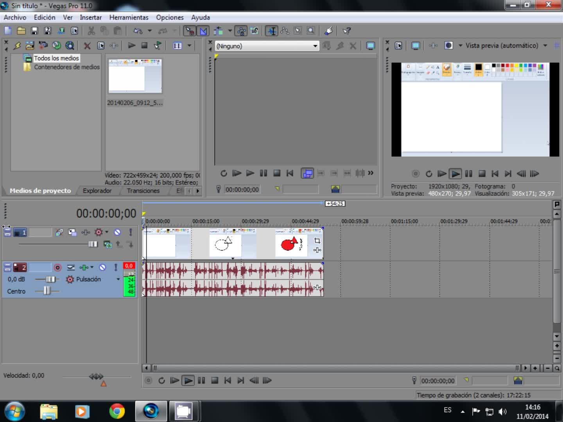
Task: Open the media views dropdown arrow
Action: point(189,46)
